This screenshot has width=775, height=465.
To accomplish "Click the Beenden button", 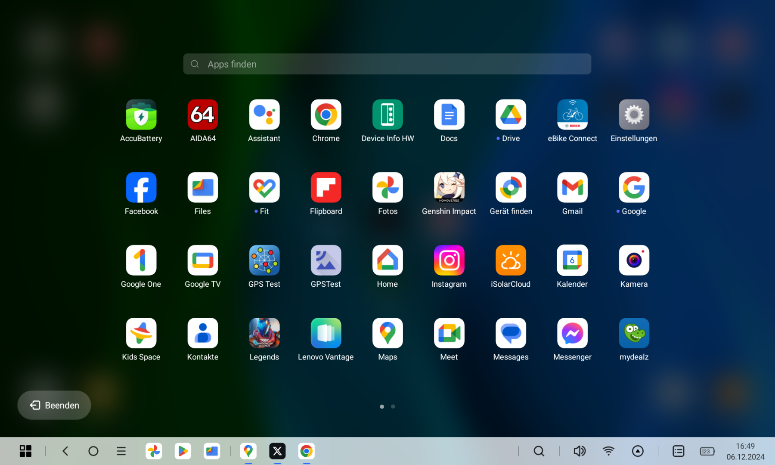I will point(54,405).
